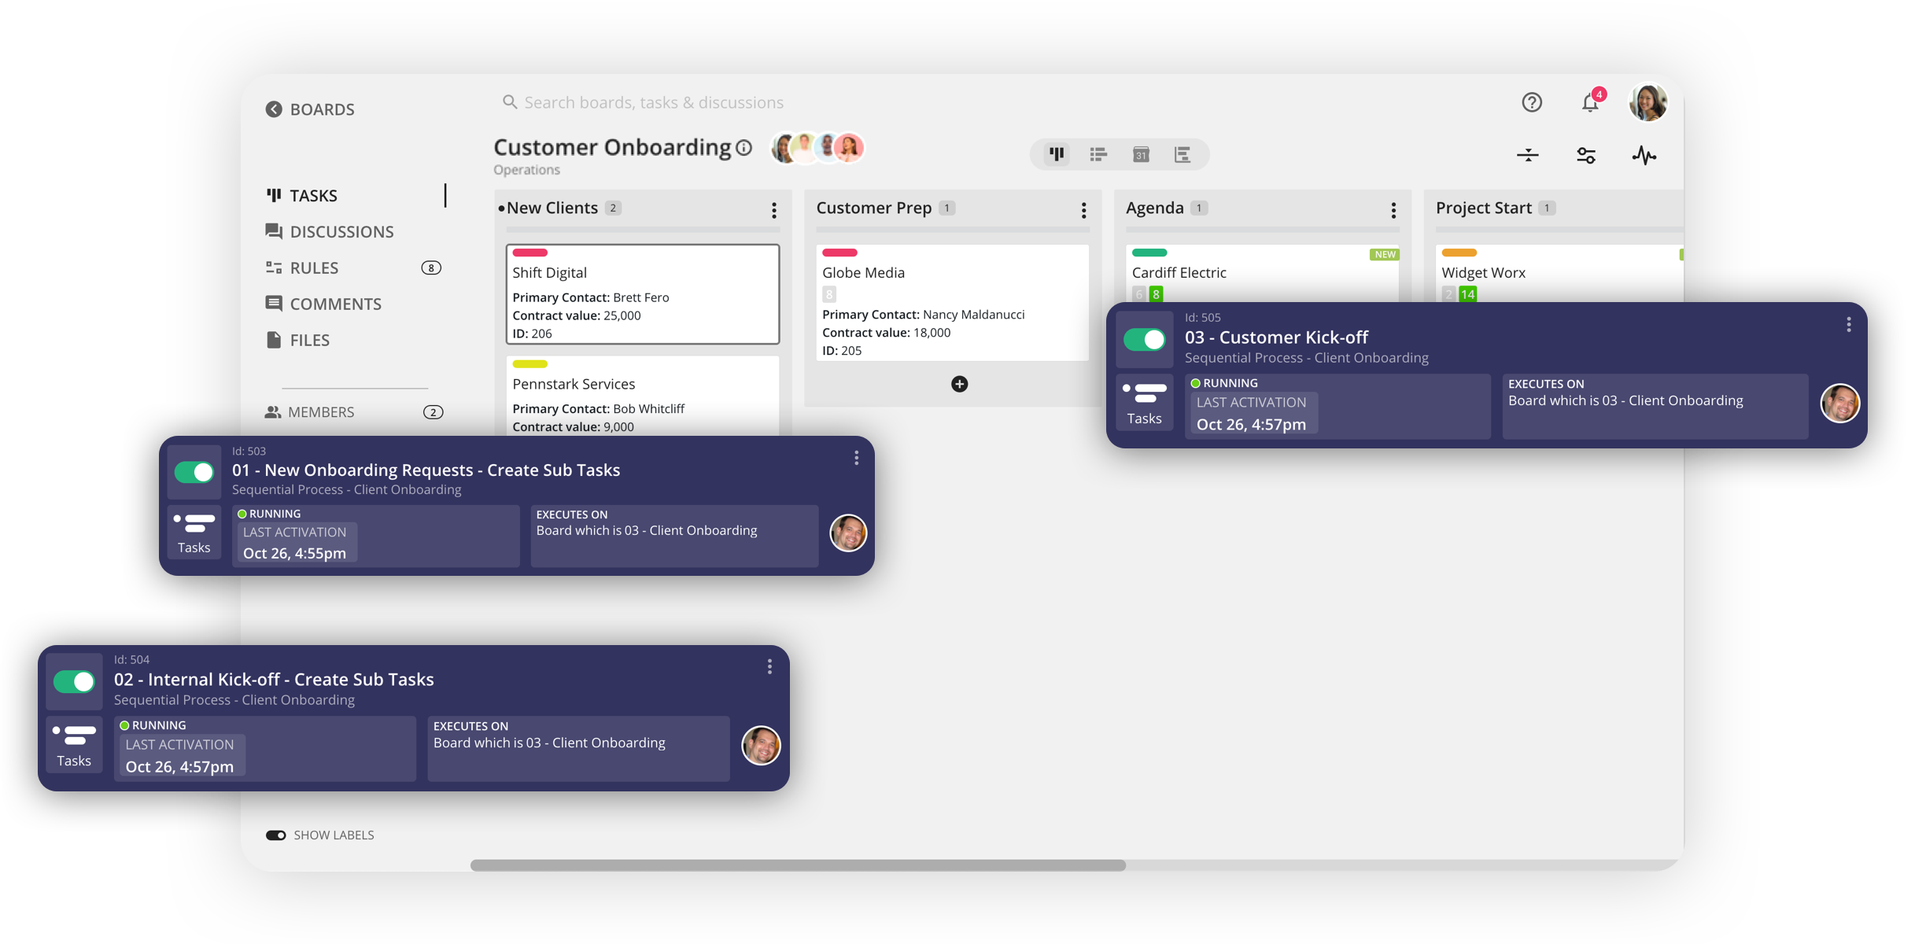Go to DISCUSSIONS in sidebar

(341, 231)
